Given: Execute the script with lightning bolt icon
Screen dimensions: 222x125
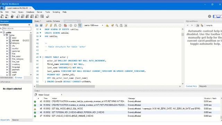Looking at the screenshot, I should coord(46,25).
